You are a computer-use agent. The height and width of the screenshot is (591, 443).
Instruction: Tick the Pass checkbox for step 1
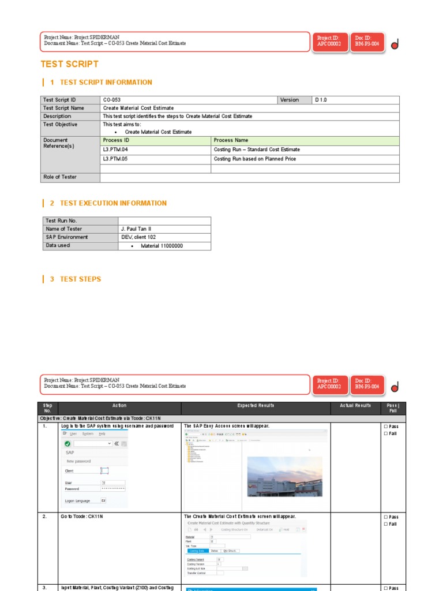[386, 427]
